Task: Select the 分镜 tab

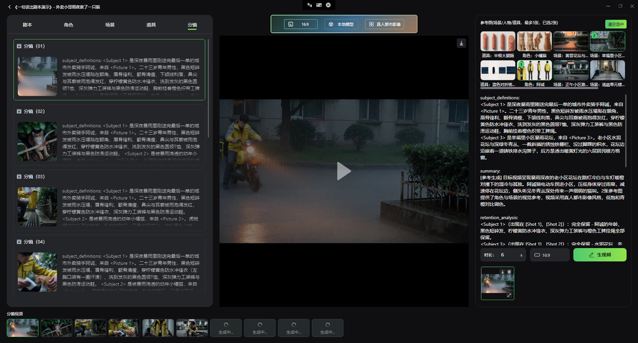Action: coord(192,25)
